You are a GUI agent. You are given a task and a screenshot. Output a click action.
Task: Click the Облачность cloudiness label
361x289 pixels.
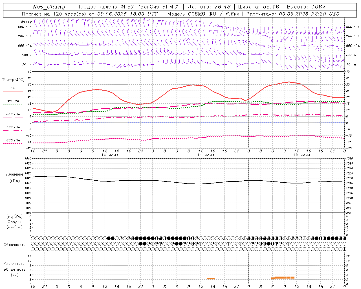point(14,245)
